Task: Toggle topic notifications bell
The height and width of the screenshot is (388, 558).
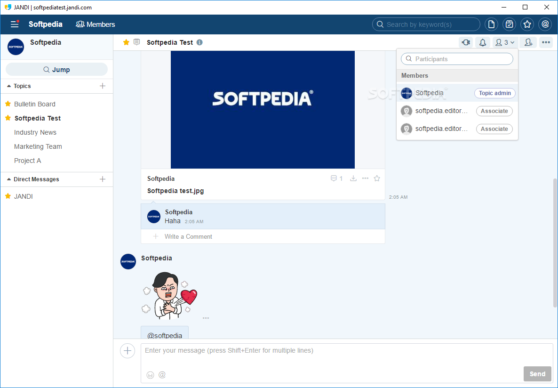Action: [483, 42]
